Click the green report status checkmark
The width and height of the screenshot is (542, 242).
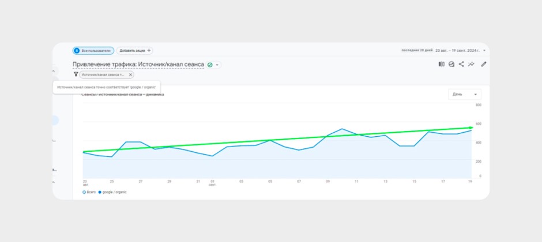click(209, 65)
